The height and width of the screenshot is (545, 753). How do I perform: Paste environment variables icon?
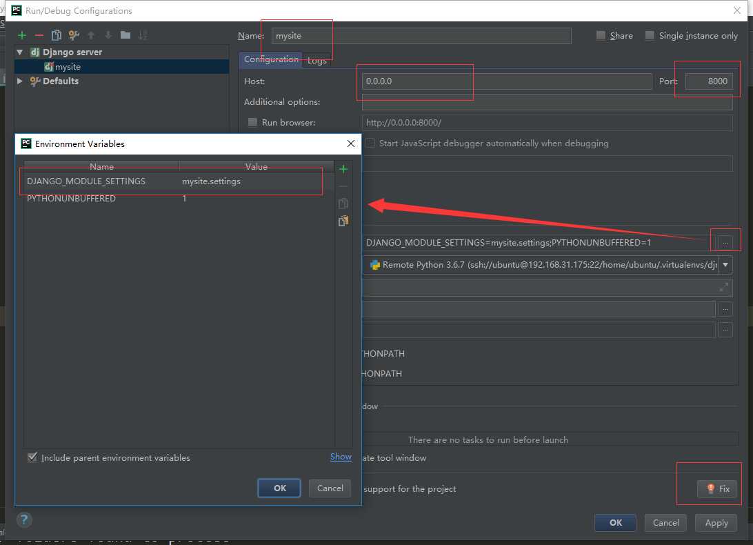(x=343, y=221)
